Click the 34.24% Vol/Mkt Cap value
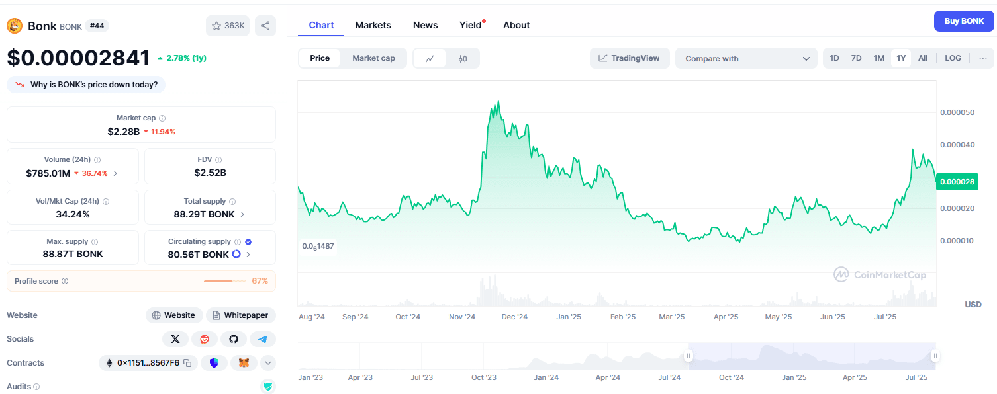Image resolution: width=997 pixels, height=394 pixels. (x=73, y=214)
